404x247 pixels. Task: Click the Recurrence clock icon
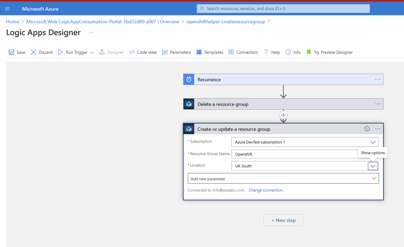[189, 79]
